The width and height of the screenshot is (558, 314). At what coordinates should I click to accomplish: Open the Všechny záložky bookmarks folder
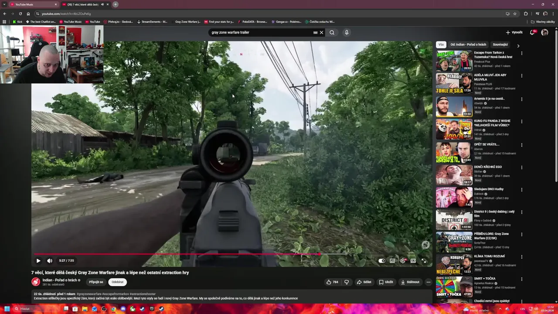[543, 22]
